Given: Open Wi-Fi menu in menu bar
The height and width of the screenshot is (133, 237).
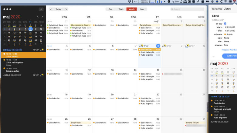Looking at the screenshot, I should pos(225,2).
